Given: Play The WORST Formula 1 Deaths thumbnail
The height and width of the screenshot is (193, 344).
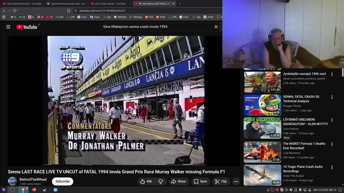Looking at the screenshot, I should coord(262,152).
